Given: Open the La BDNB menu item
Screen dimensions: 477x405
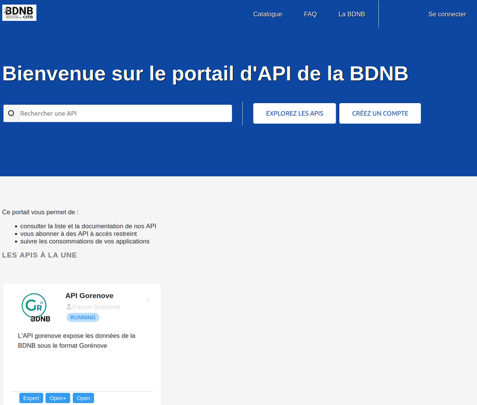Looking at the screenshot, I should (x=351, y=14).
